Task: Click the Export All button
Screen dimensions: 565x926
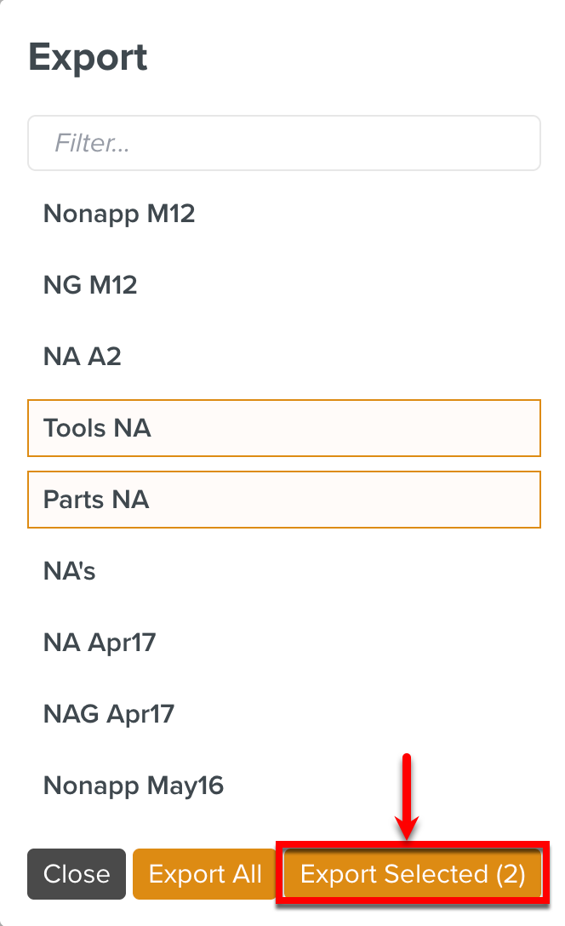Action: (x=204, y=874)
